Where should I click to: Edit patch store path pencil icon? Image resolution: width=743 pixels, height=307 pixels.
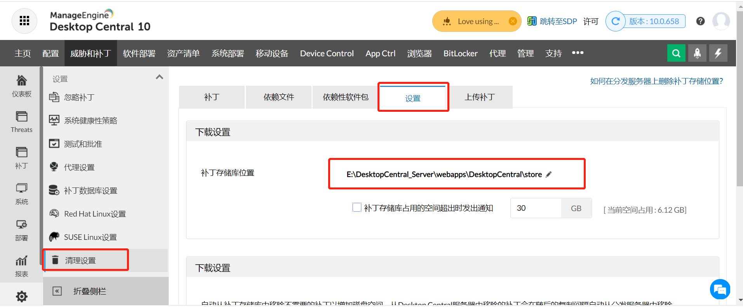click(x=548, y=175)
